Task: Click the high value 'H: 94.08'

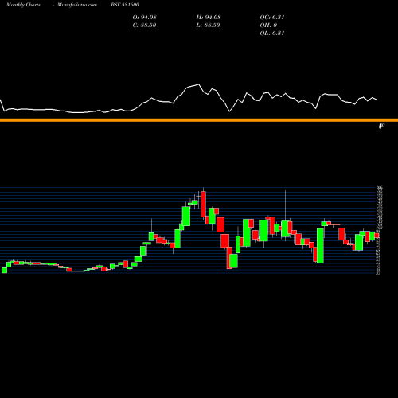Action: click(209, 18)
